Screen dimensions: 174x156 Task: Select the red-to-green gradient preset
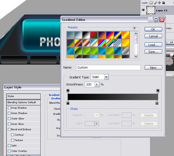point(94,35)
